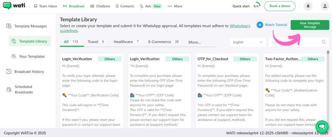The height and width of the screenshot is (137, 332).
Task: Click the search magnifier icon
Action: click(x=323, y=42)
